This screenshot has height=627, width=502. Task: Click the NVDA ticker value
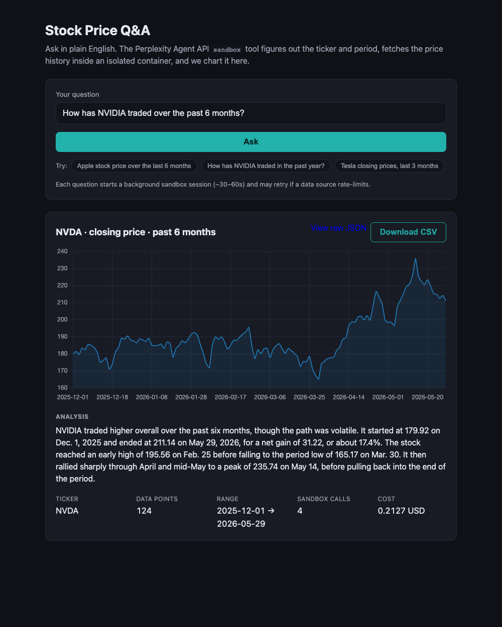coord(67,511)
